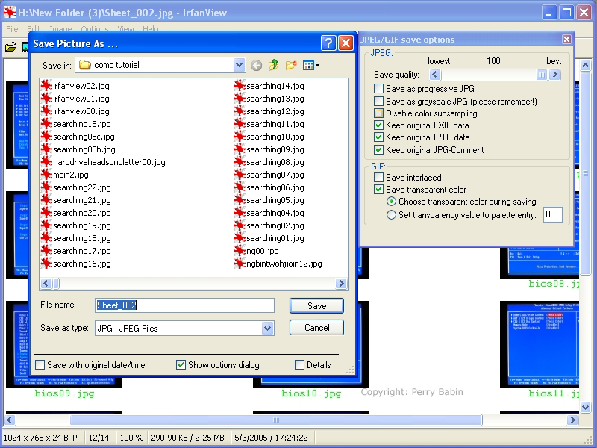Uncheck Show options dialog
597x448 pixels.
click(x=181, y=365)
